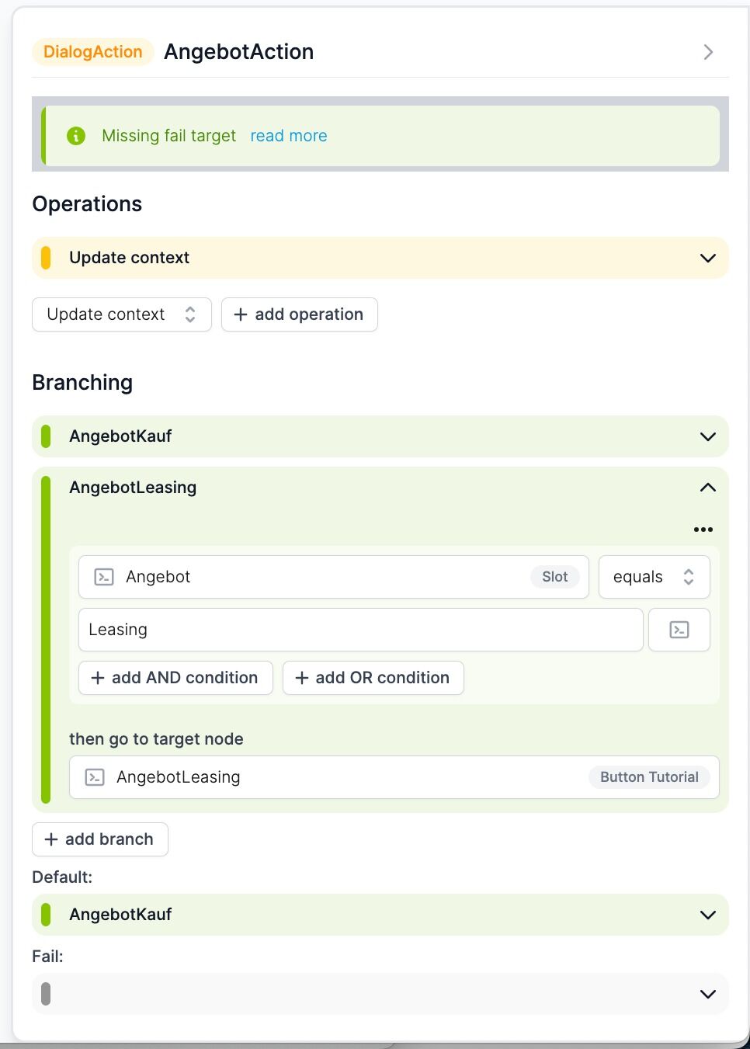Image resolution: width=750 pixels, height=1049 pixels.
Task: Click the add operation button
Action: (300, 314)
